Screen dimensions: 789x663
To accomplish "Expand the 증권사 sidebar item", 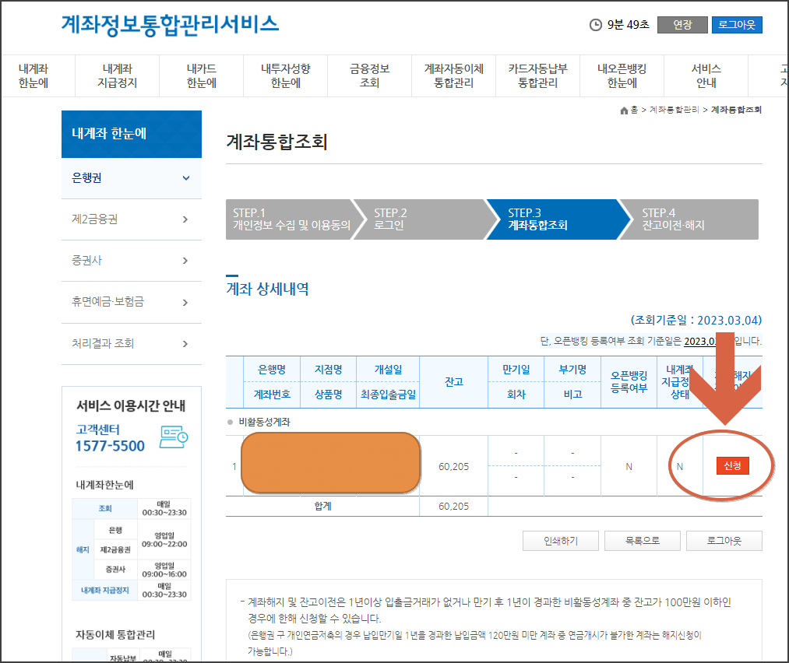I will click(132, 261).
